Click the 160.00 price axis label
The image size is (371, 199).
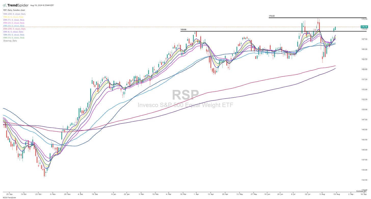(x=364, y=69)
